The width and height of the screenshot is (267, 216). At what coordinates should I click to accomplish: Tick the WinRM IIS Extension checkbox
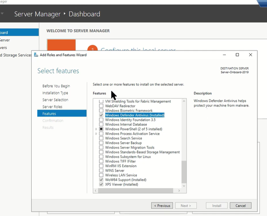[x=101, y=166]
